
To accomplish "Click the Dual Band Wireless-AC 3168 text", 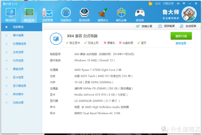I will click(x=97, y=113).
